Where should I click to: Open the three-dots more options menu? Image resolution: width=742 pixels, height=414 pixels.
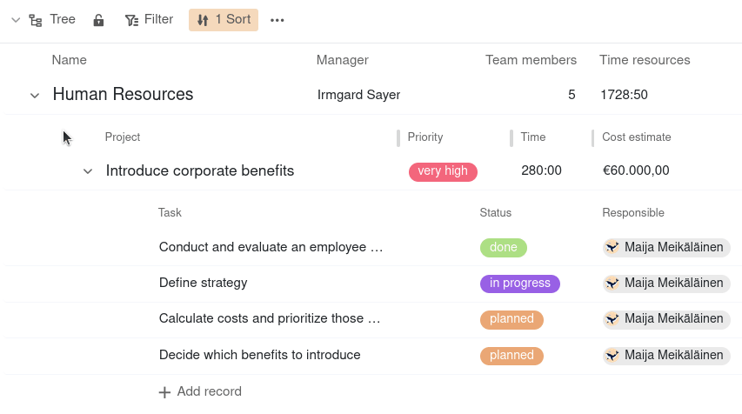click(277, 20)
